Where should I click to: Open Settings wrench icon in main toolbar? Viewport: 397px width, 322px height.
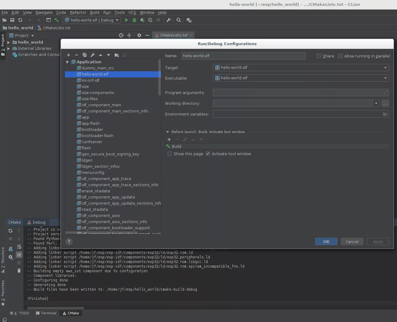coord(169,20)
